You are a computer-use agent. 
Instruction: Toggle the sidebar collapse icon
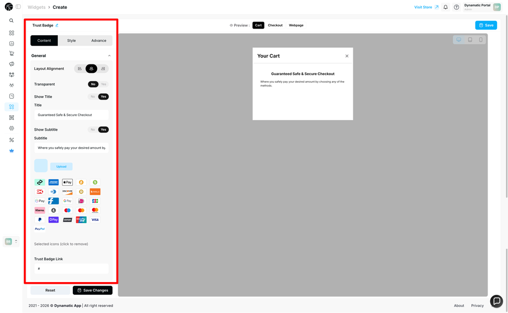18,7
